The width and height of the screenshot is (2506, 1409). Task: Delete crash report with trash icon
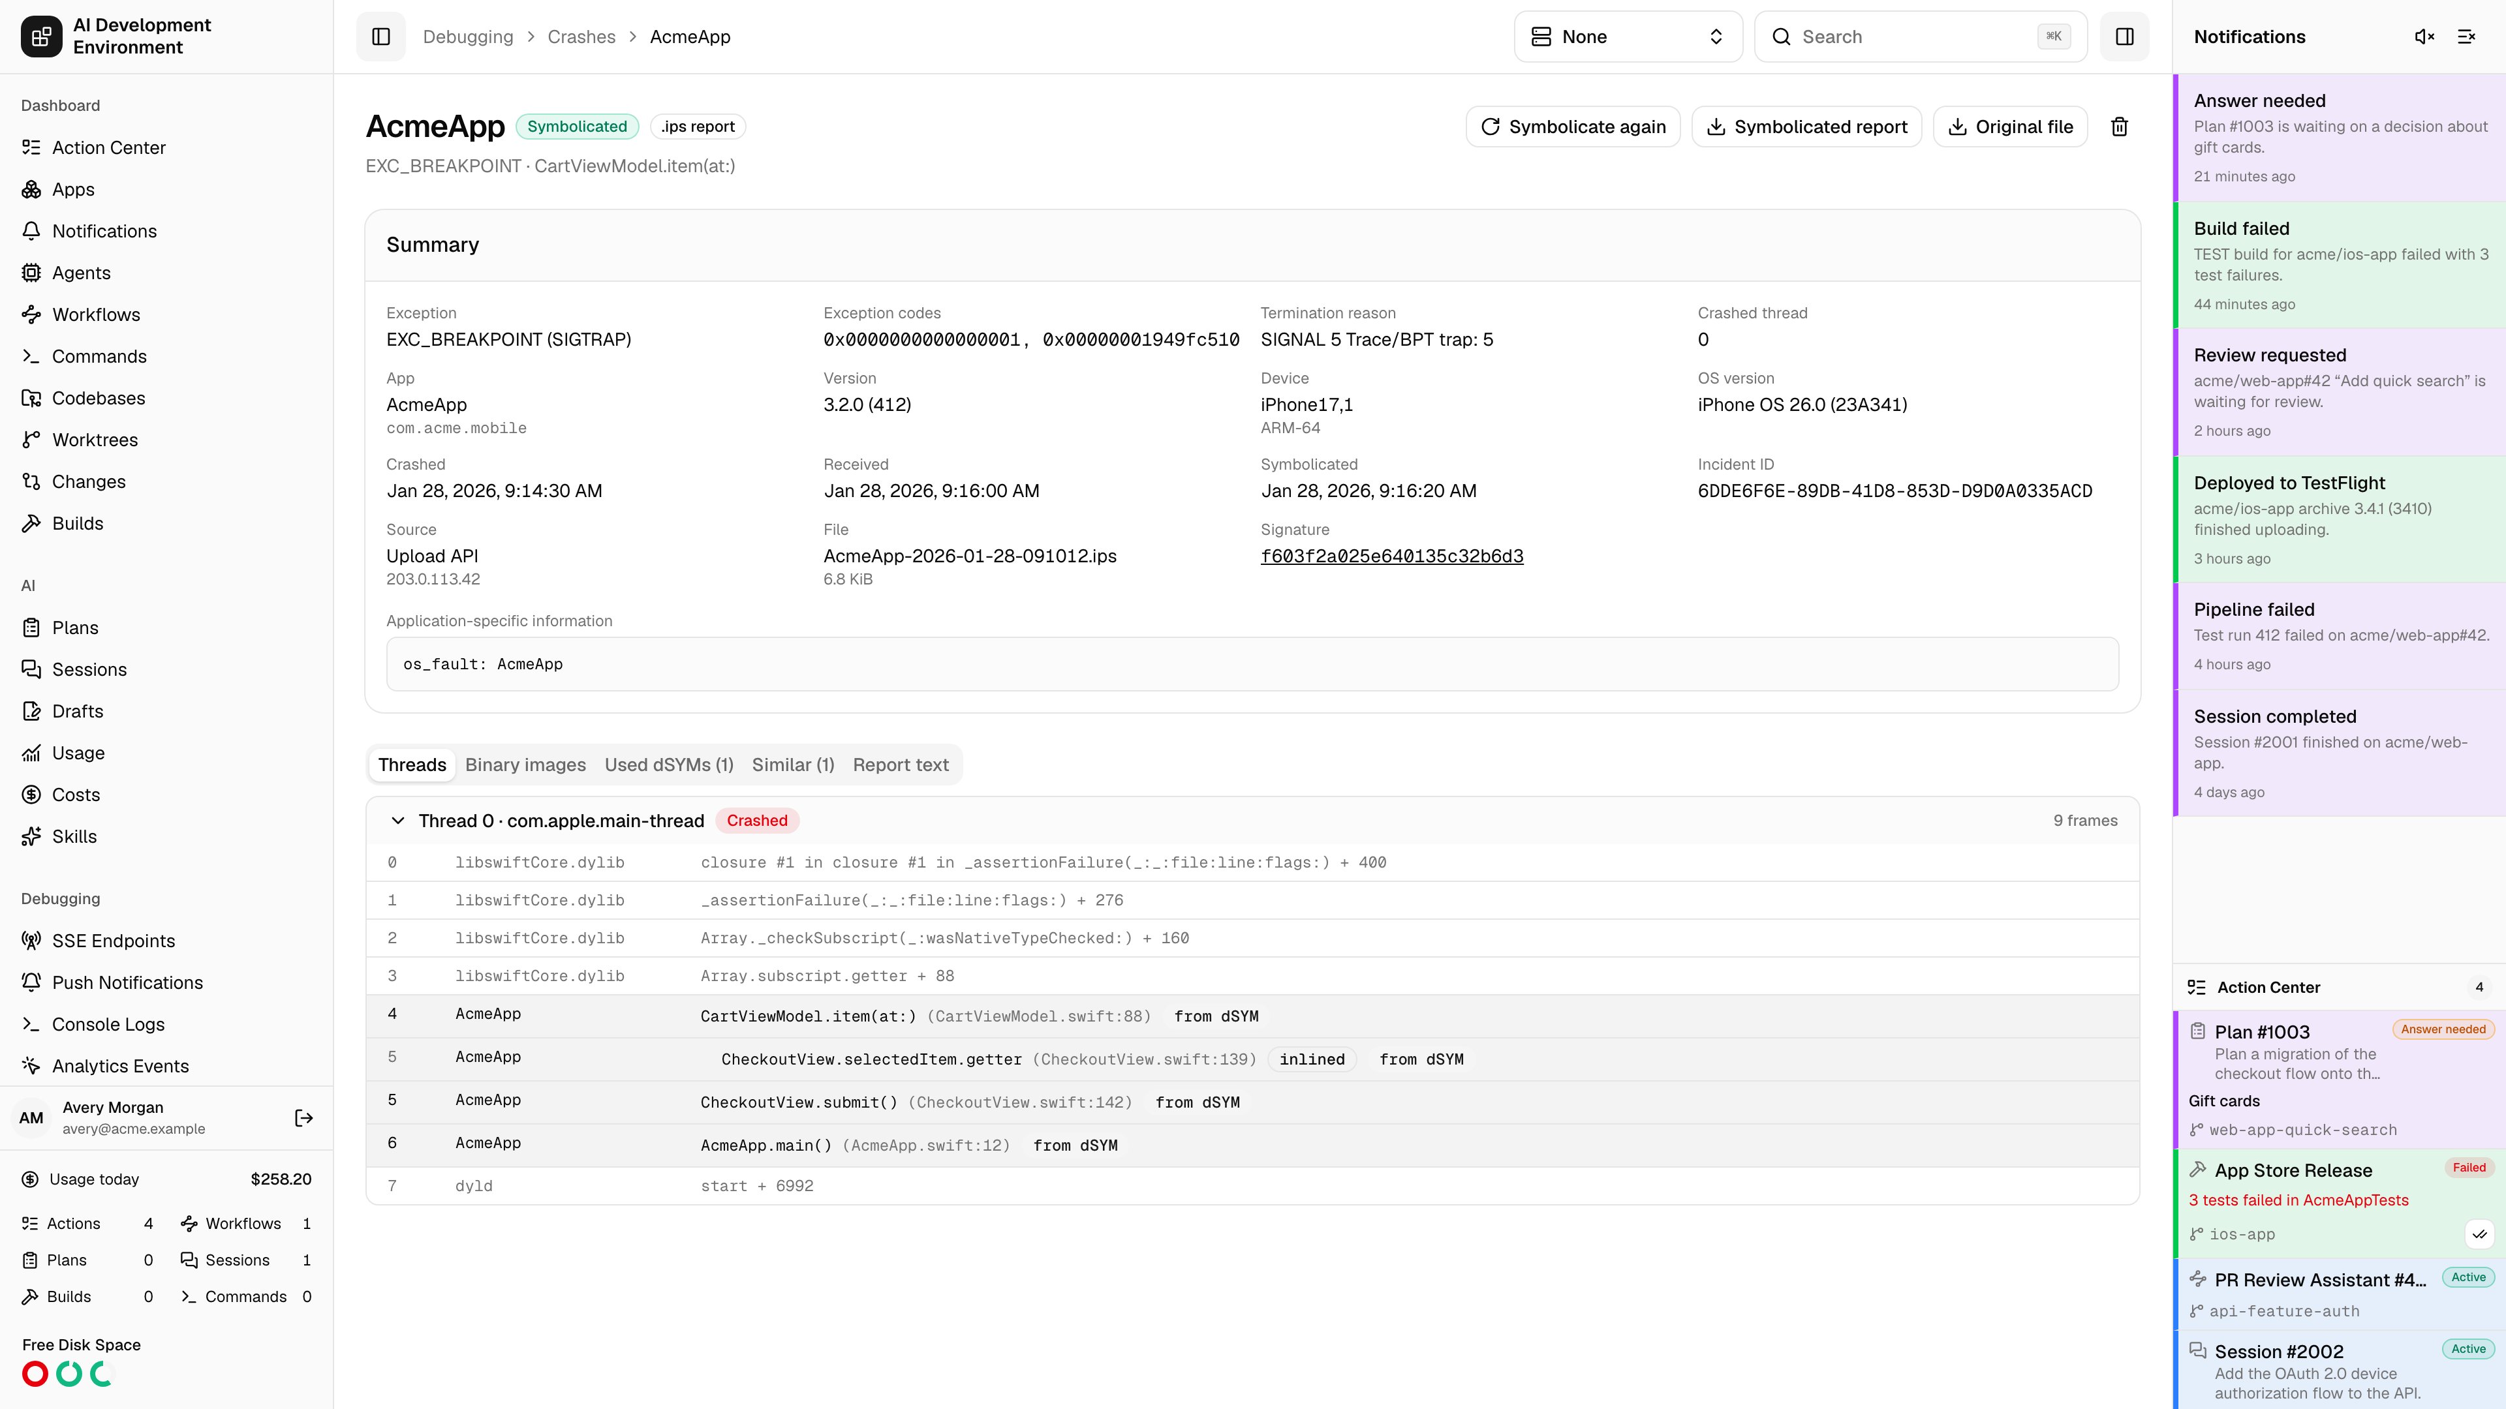[x=2120, y=127]
